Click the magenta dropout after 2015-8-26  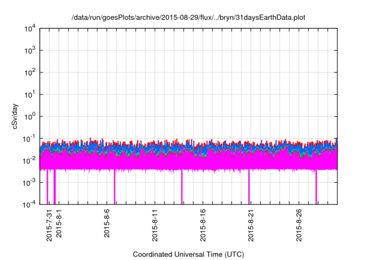pyautogui.click(x=316, y=187)
